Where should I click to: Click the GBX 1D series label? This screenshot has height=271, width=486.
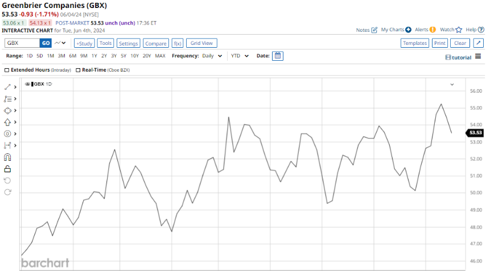42,84
